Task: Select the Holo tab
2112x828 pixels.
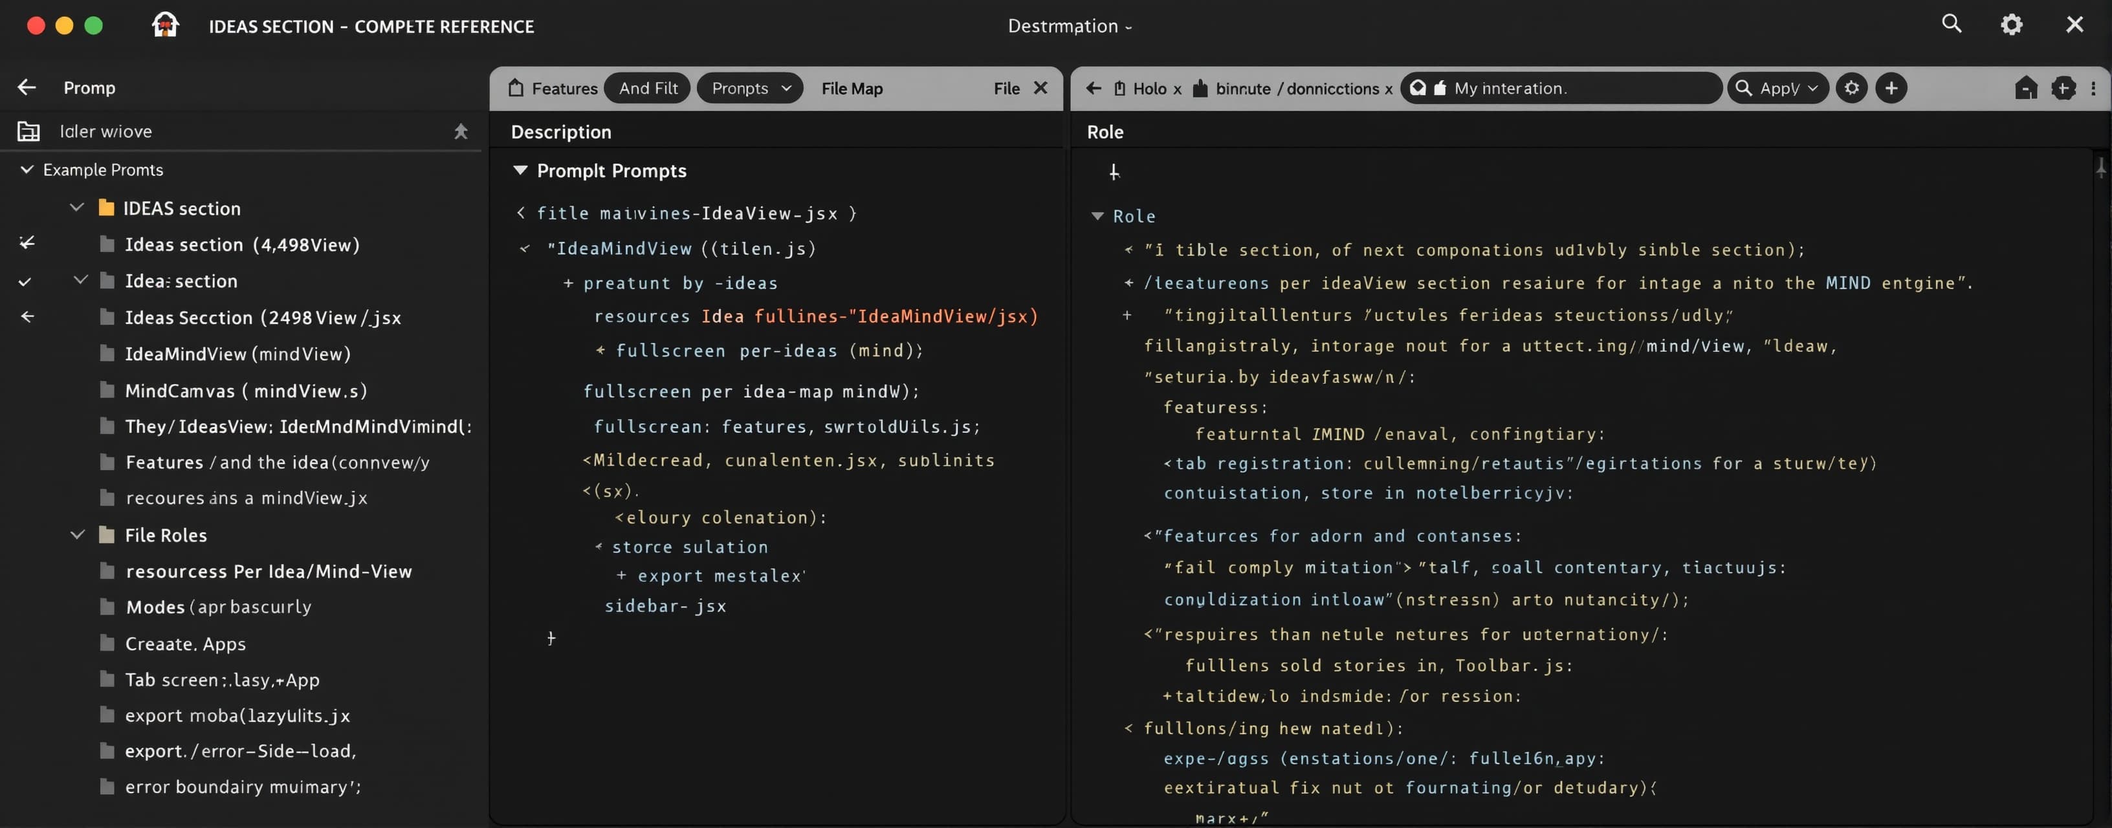Action: click(1149, 89)
